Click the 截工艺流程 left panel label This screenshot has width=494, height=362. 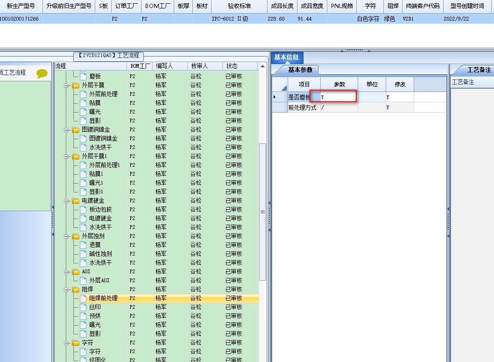(13, 73)
